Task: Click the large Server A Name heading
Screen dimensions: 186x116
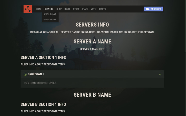Action: tap(92, 42)
